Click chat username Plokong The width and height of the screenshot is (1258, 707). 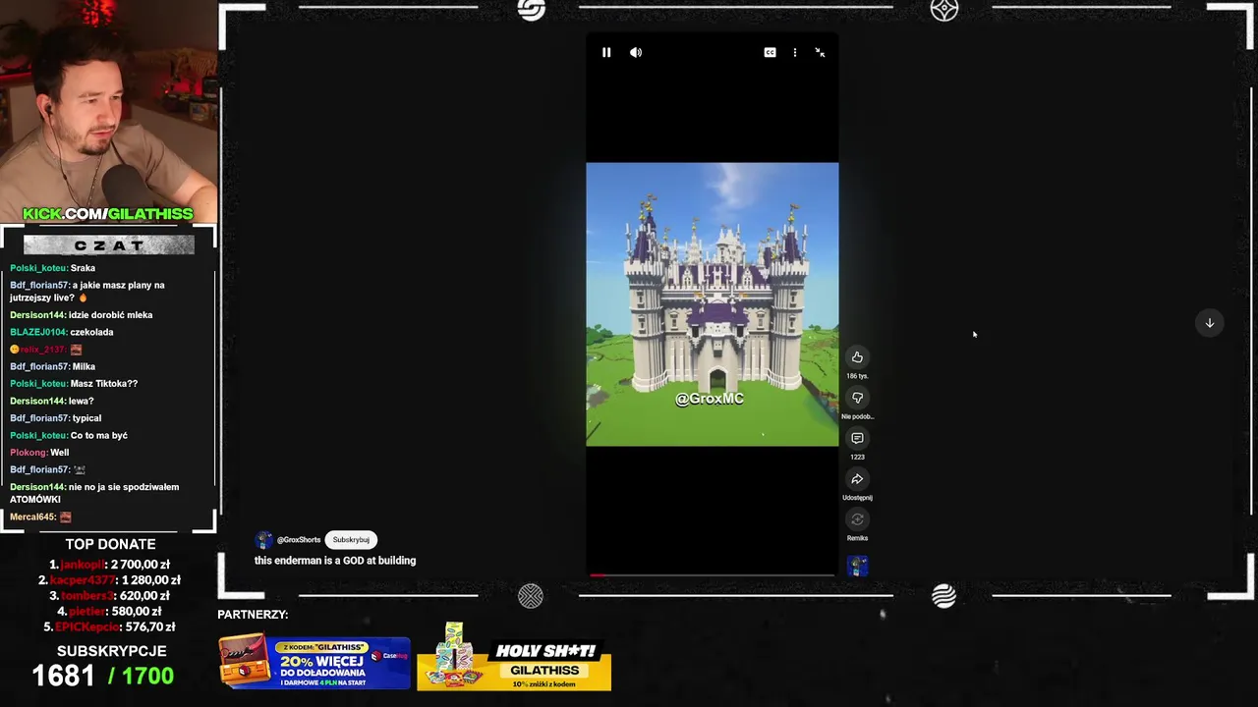29,453
